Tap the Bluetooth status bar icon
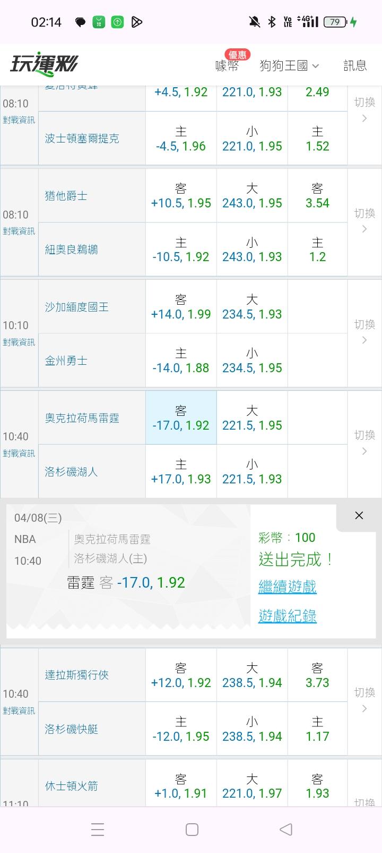The image size is (382, 853). (x=272, y=22)
